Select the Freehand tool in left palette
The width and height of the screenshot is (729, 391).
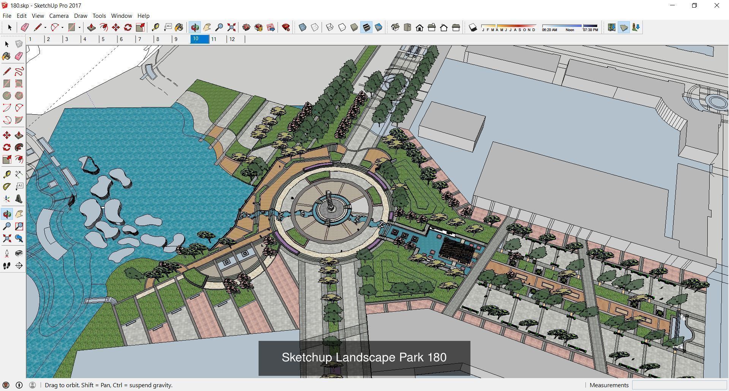19,71
